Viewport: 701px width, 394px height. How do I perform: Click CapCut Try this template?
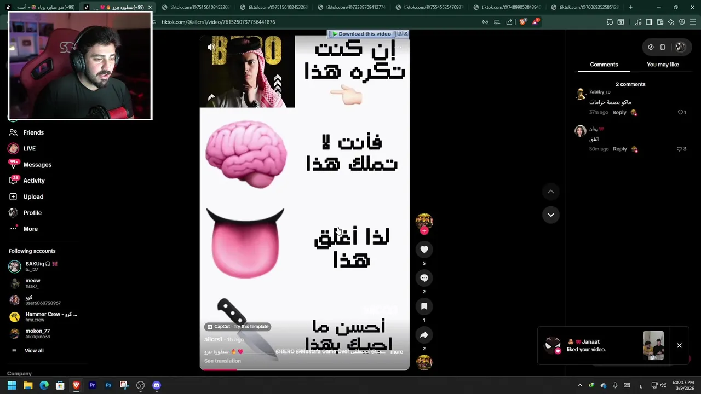tap(237, 327)
